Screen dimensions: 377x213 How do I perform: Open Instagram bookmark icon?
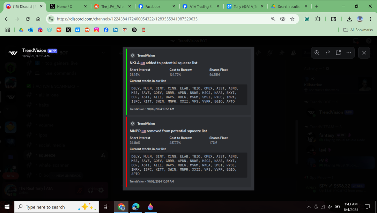click(96, 30)
